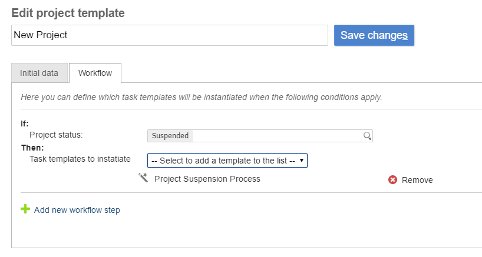482x257 pixels.
Task: Focus the New Project template name field
Action: coord(169,35)
